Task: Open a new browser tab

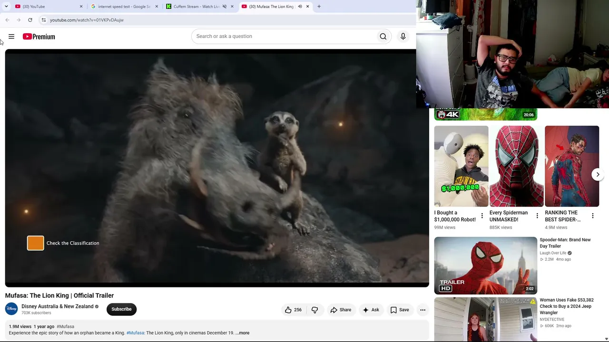Action: tap(319, 7)
